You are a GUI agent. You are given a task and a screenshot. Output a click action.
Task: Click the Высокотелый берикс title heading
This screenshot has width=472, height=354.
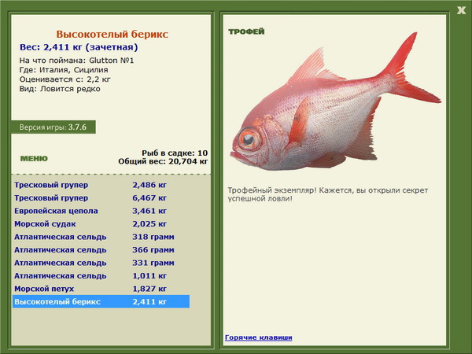(112, 34)
